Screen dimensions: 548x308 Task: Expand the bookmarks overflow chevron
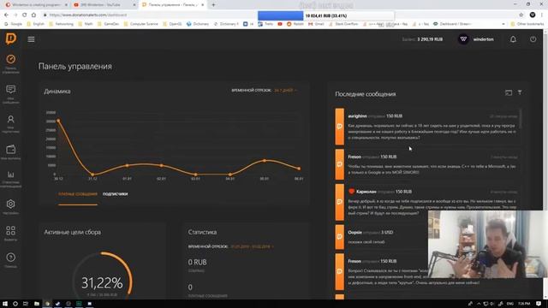pos(503,24)
